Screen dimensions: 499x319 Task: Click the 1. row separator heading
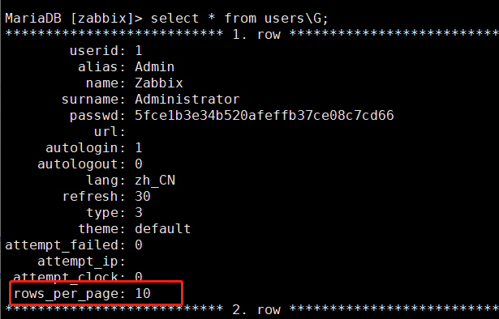256,35
